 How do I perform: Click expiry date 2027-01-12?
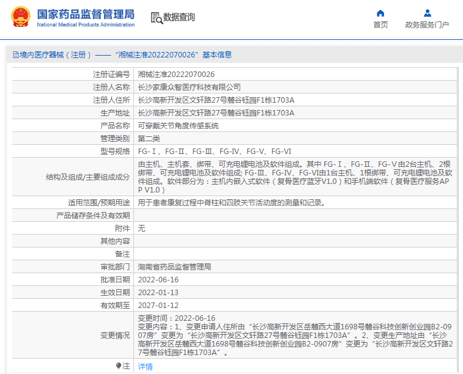pyautogui.click(x=158, y=306)
